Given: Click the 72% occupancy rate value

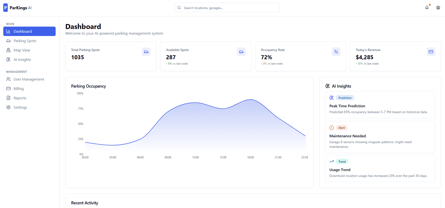Looking at the screenshot, I should (x=266, y=57).
